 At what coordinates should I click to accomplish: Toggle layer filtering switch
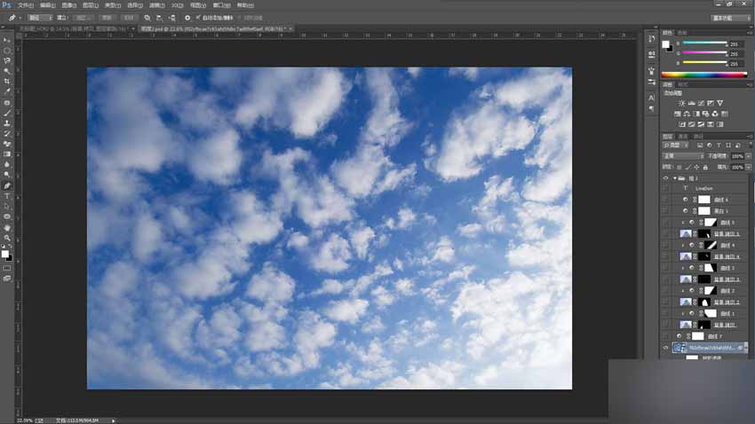[750, 145]
